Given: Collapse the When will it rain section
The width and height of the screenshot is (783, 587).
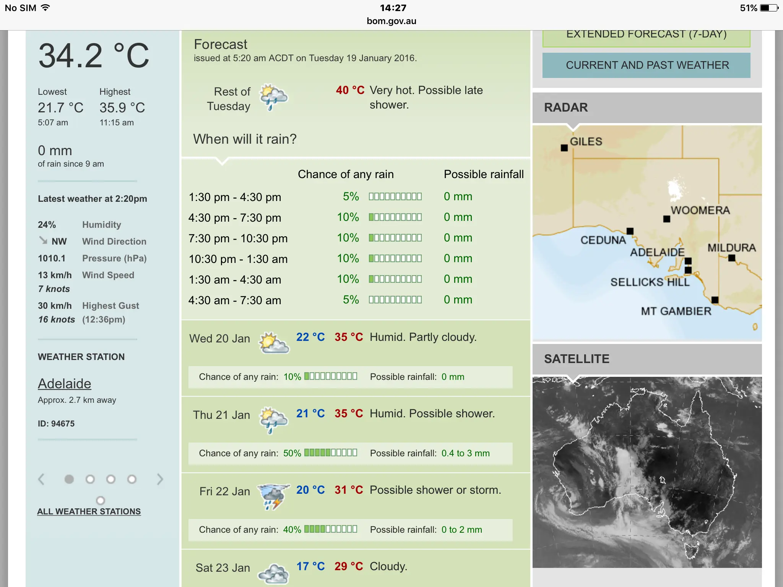Looking at the screenshot, I should (x=245, y=139).
